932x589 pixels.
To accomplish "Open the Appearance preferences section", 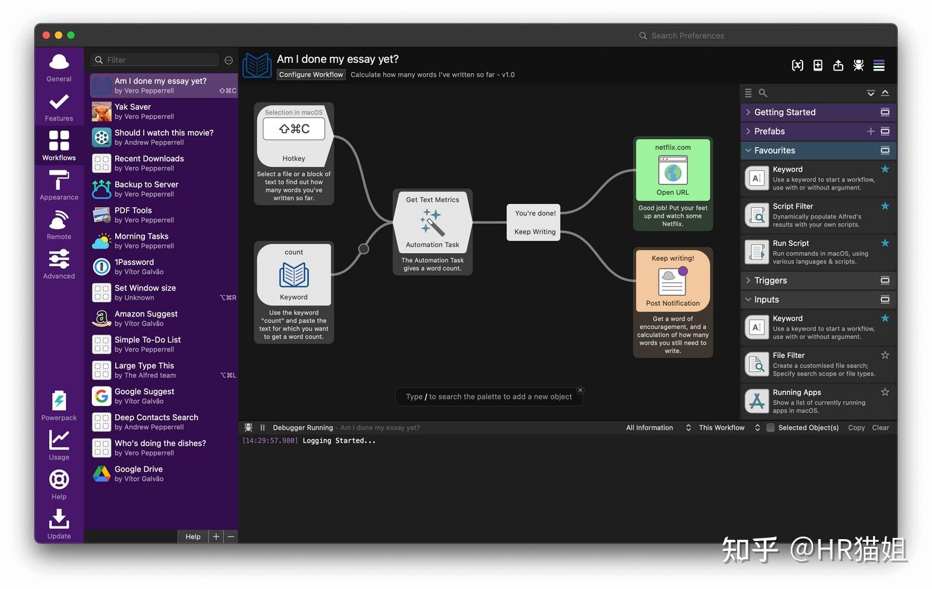I will 59,184.
